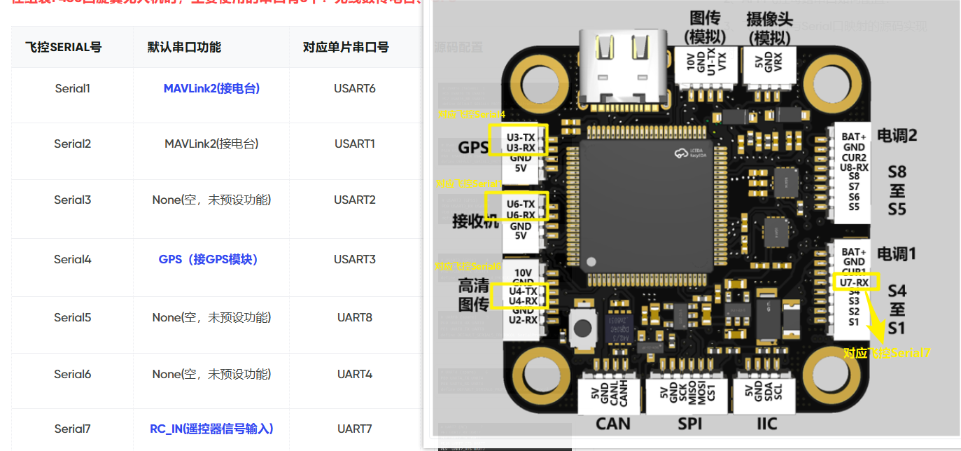Image resolution: width=961 pixels, height=451 pixels.
Task: Click the yellow U6-TX/U6-RX highlight box
Action: [518, 208]
